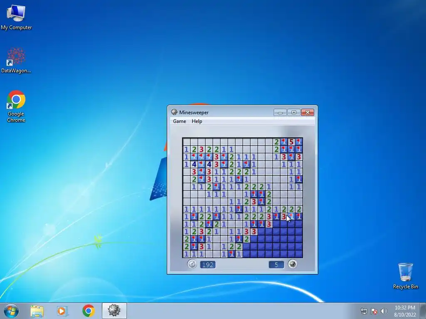
Task: Open Chrome from the taskbar
Action: 88,311
